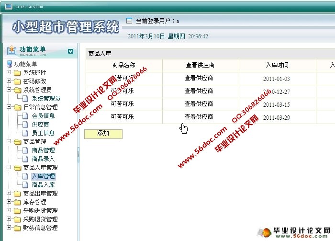Click the 商品管理 child page icon
The width and height of the screenshot is (335, 241).
point(25,150)
